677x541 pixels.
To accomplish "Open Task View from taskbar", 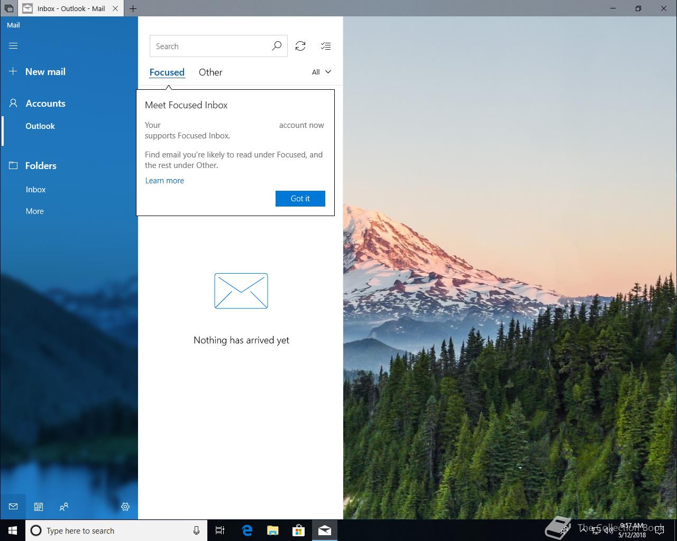I will click(x=220, y=530).
